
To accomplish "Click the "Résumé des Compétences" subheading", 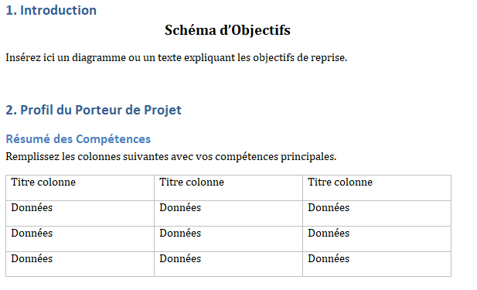I will (x=78, y=139).
